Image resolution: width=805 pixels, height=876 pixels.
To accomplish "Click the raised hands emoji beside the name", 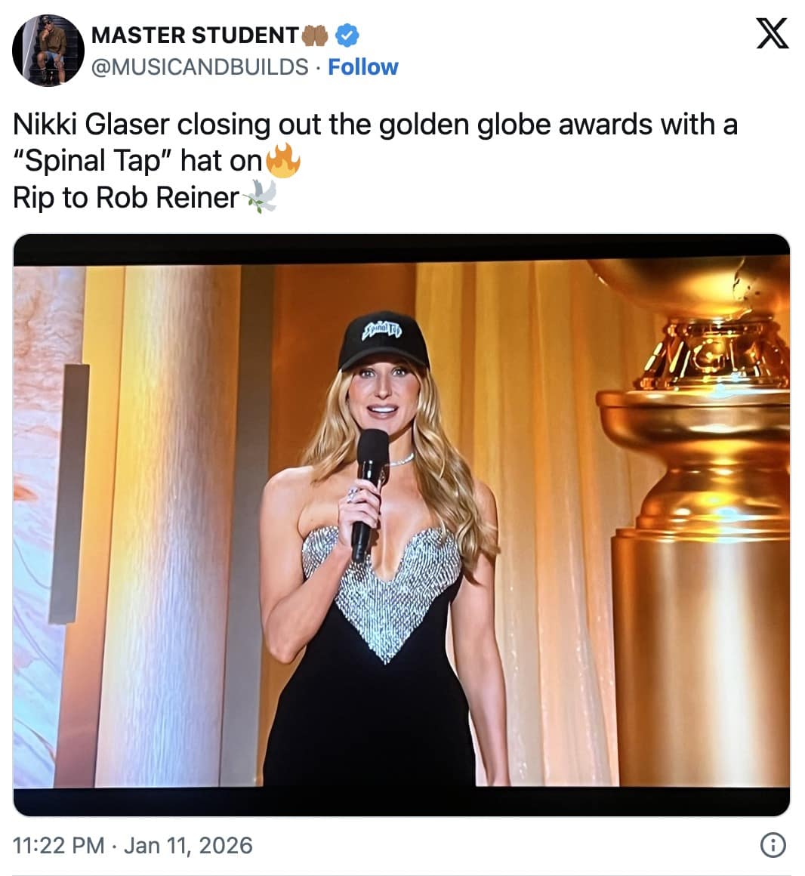I will pyautogui.click(x=315, y=35).
